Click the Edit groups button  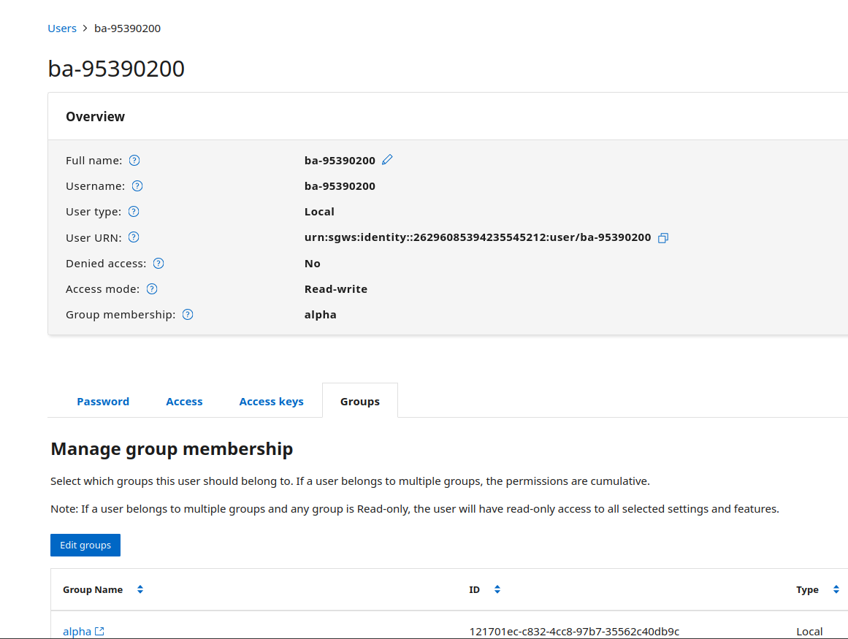click(85, 545)
